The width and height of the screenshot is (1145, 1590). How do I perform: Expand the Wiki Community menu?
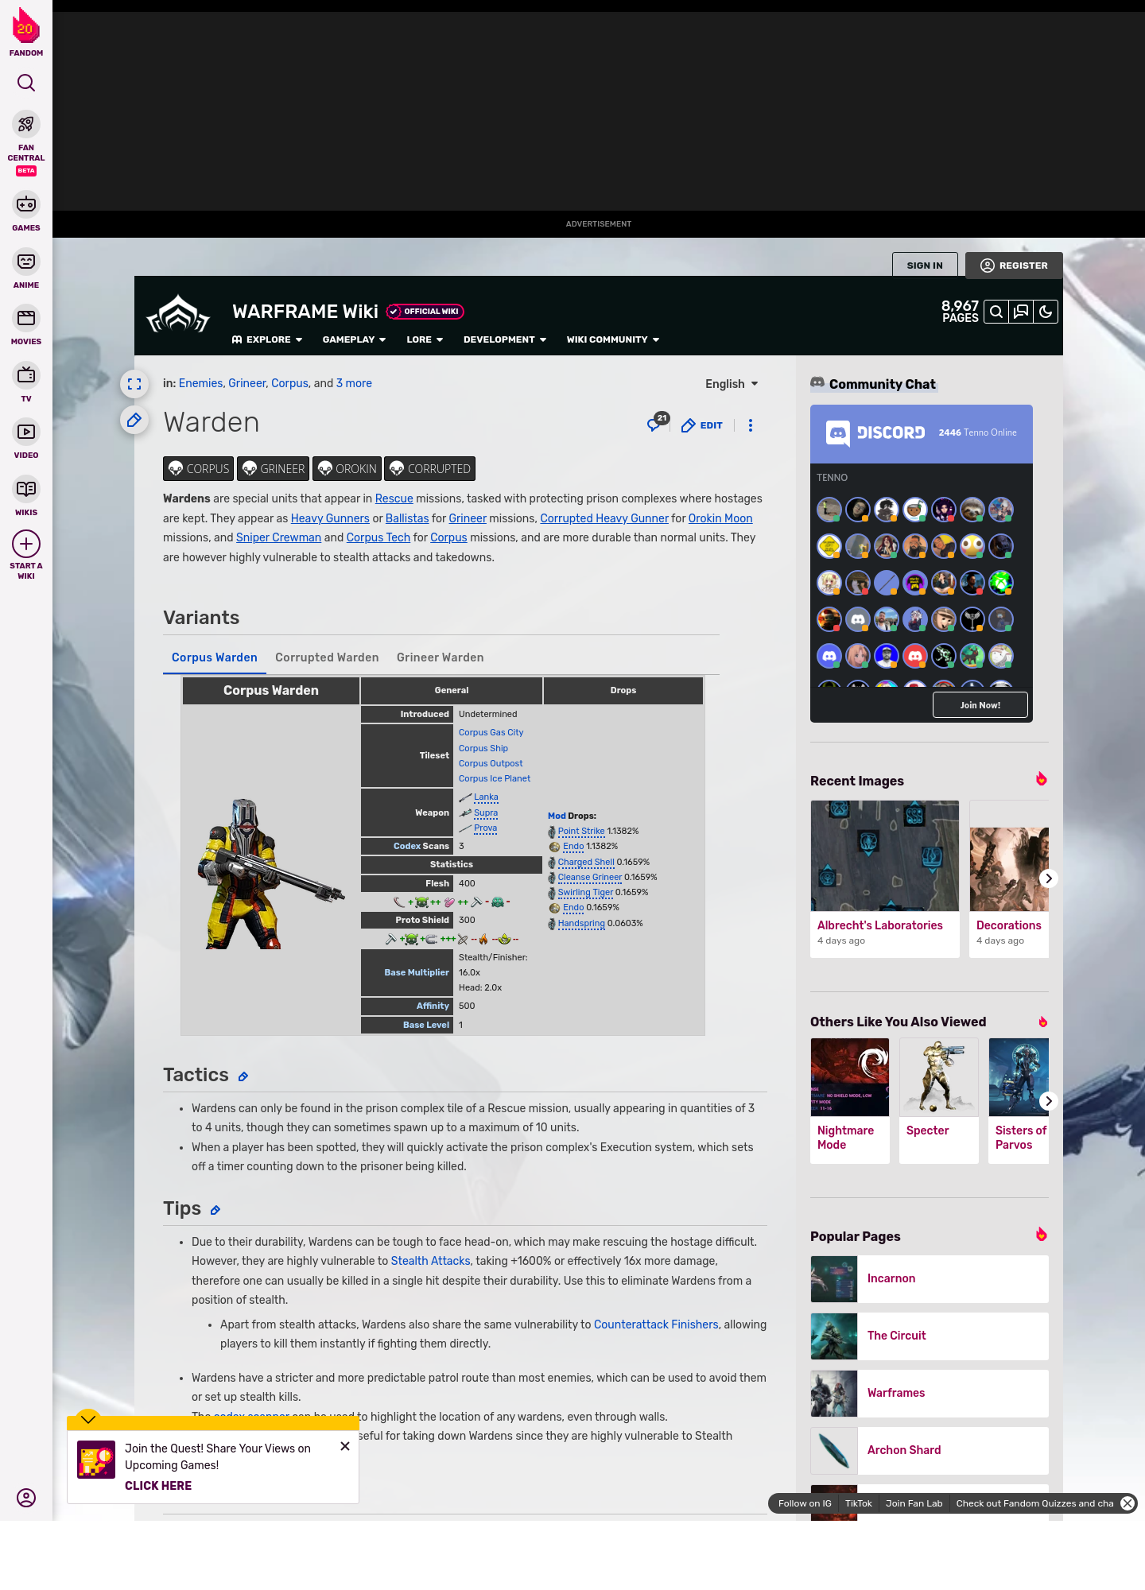click(x=613, y=339)
